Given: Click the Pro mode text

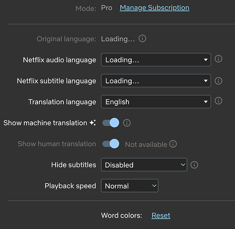Looking at the screenshot, I should [x=106, y=8].
